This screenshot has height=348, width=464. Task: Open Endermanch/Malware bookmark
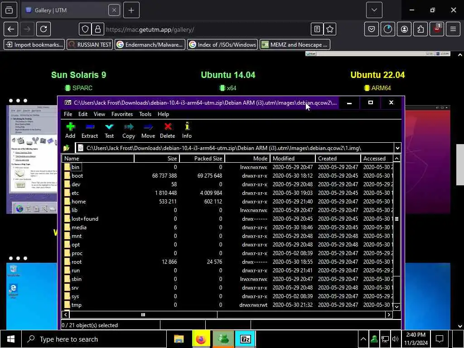click(150, 45)
